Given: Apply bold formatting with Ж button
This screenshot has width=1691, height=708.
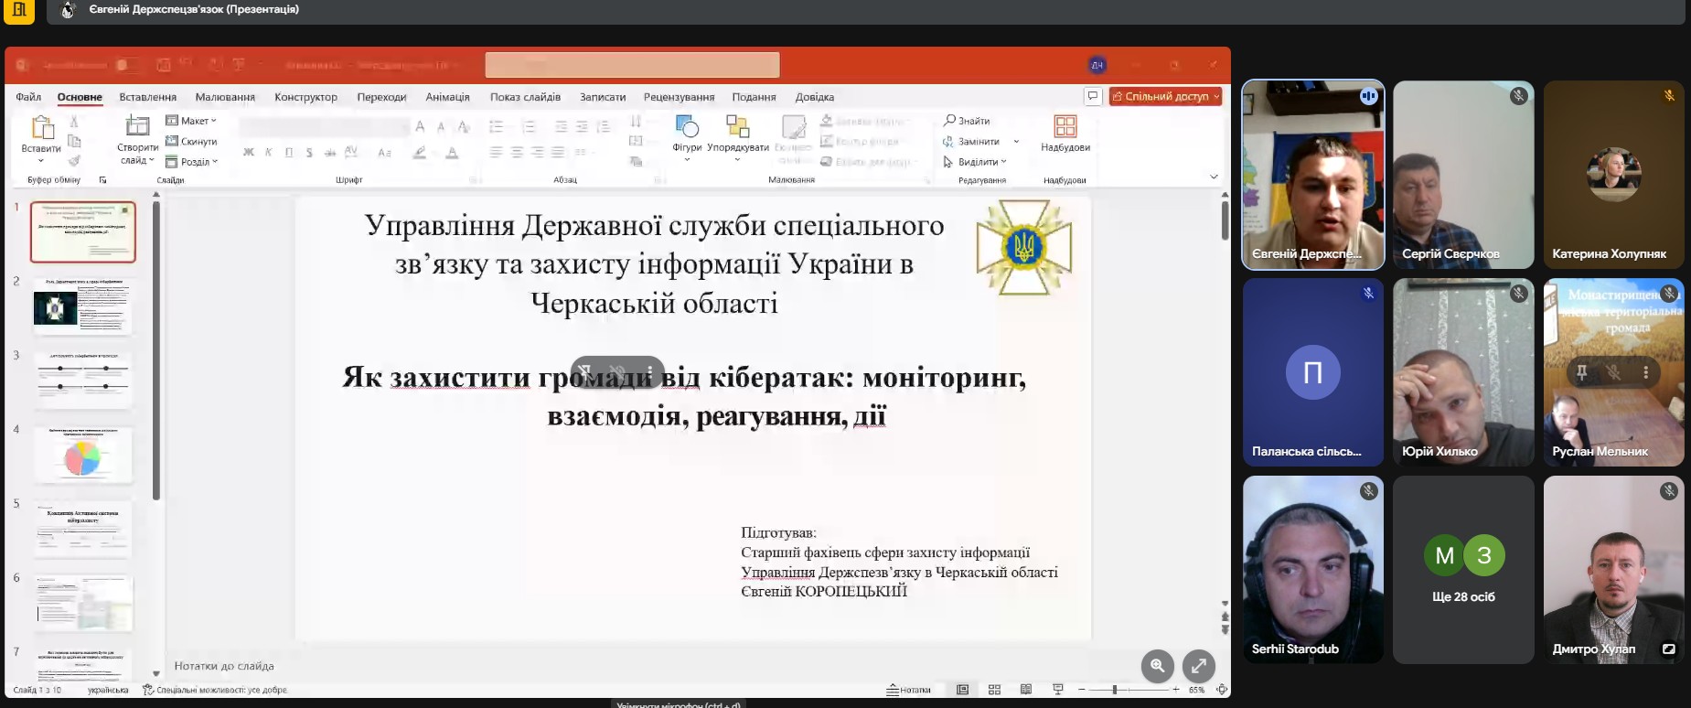Looking at the screenshot, I should (248, 153).
